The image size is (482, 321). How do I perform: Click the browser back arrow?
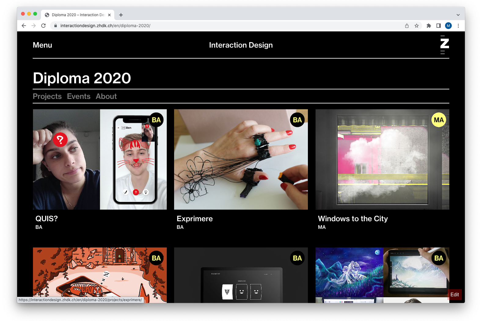pyautogui.click(x=24, y=26)
